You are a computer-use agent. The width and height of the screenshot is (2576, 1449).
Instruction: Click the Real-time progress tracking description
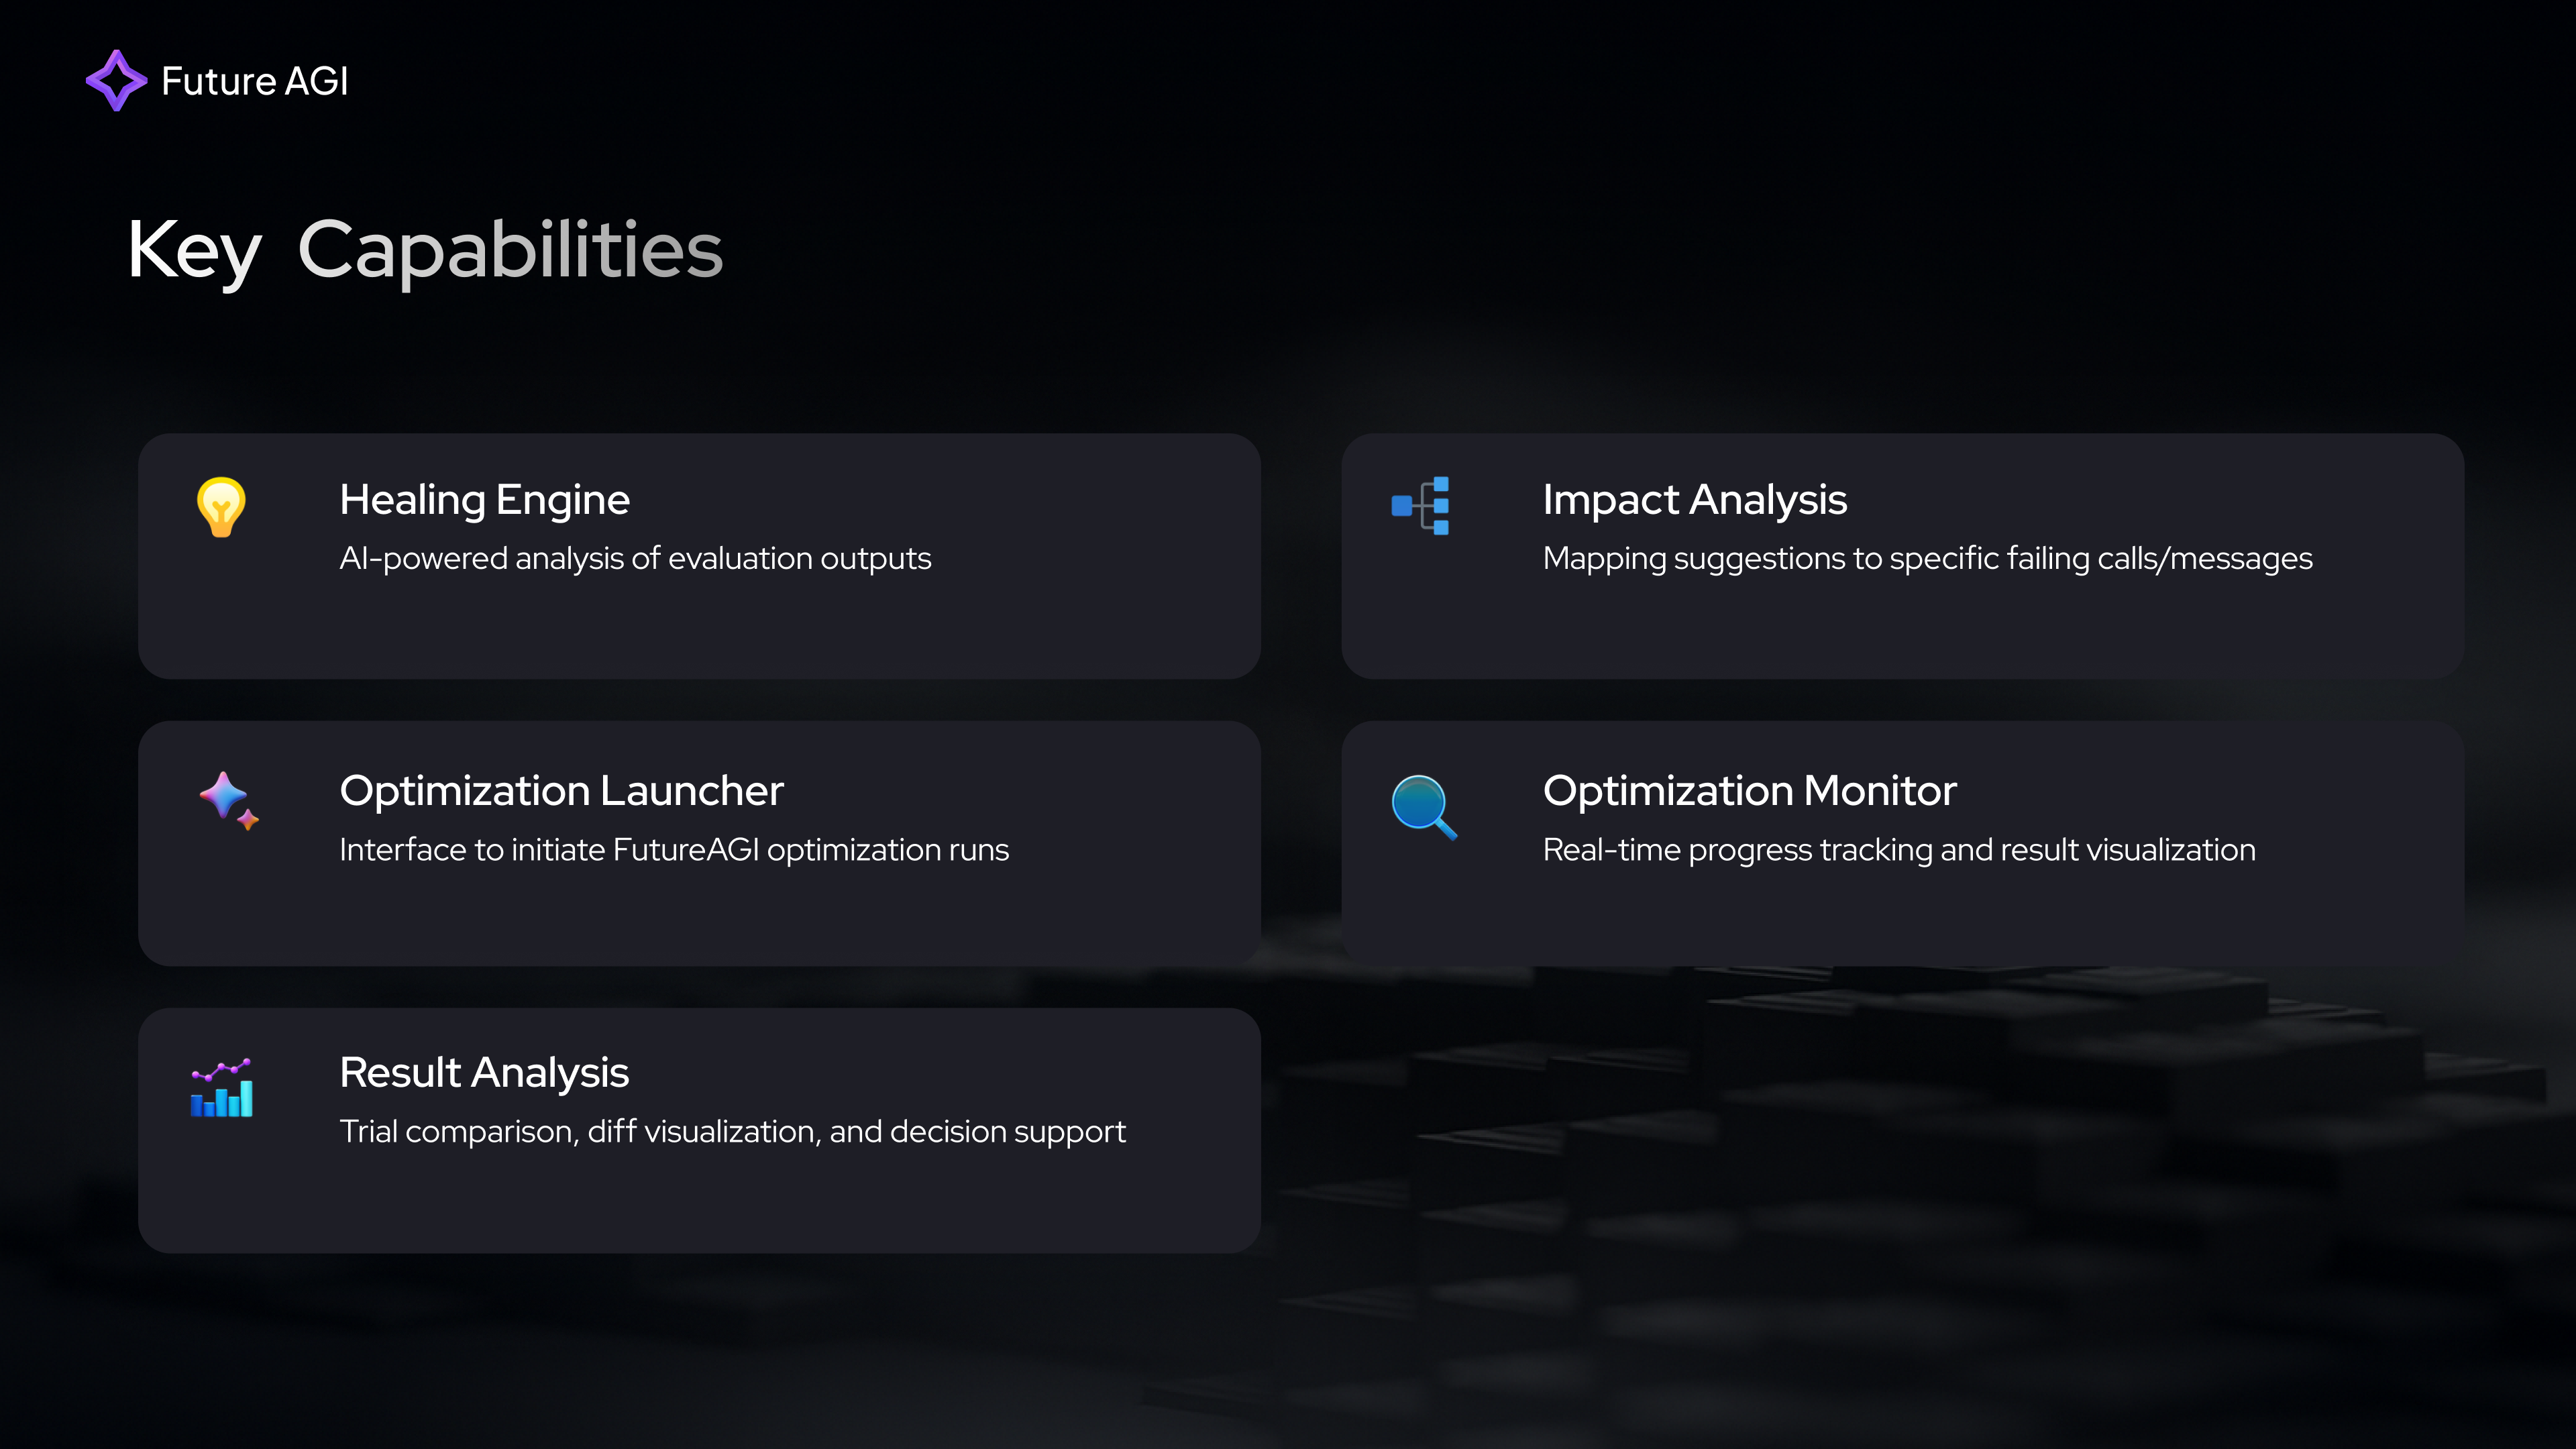[1899, 850]
